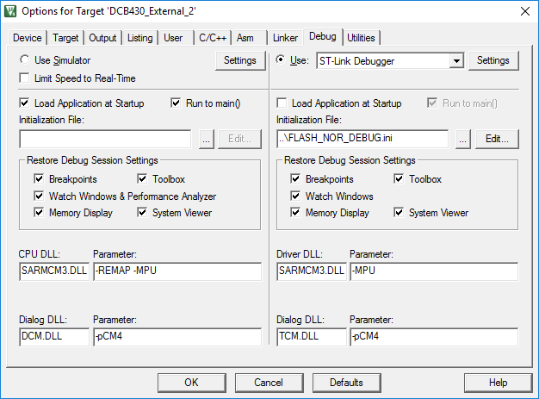Click the Driver DLL SARMCM3.DLL field
The width and height of the screenshot is (539, 399).
[312, 271]
